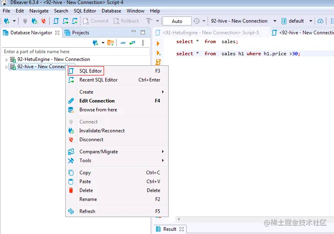This screenshot has height=234, width=334.
Task: Expand the 92-HetuEngine - New Connection node
Action: (x=6, y=60)
